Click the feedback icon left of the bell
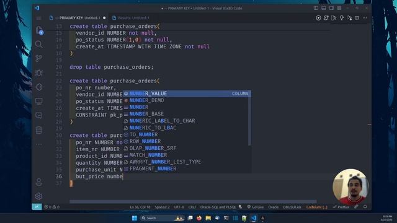This screenshot has height=223, width=397. (356, 207)
